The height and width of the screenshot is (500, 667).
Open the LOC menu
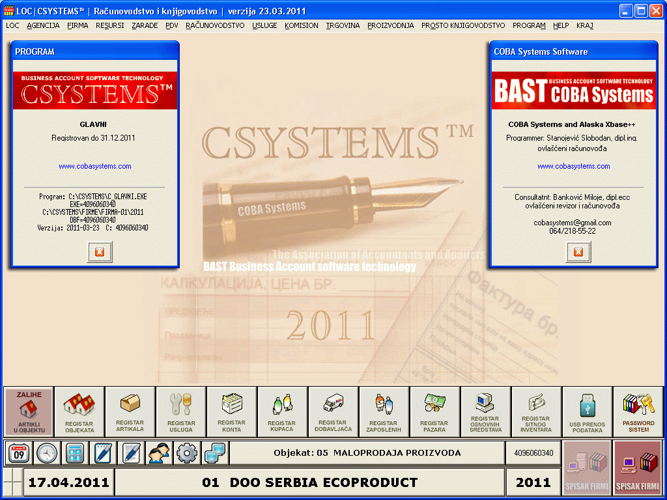pyautogui.click(x=12, y=25)
